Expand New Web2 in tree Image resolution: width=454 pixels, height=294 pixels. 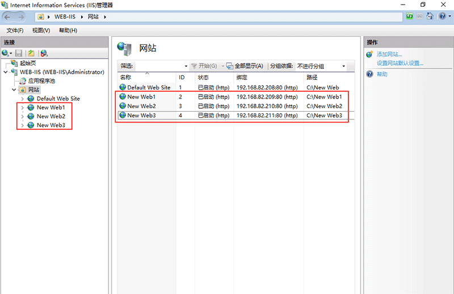[22, 117]
